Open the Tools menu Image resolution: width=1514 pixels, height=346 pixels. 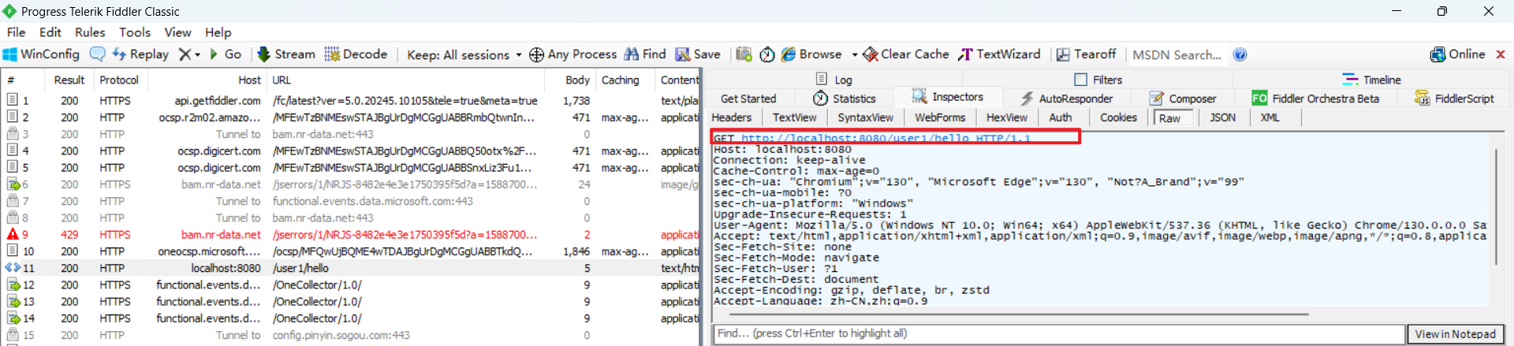tap(135, 32)
